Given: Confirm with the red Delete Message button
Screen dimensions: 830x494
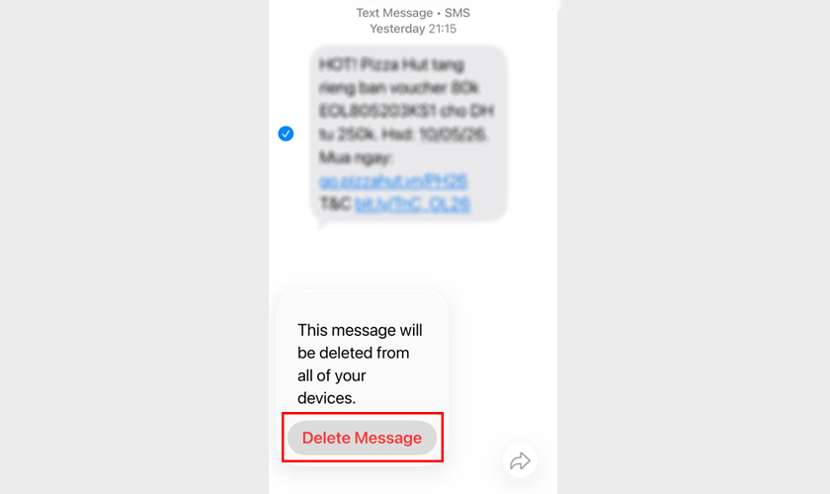Looking at the screenshot, I should (x=362, y=438).
